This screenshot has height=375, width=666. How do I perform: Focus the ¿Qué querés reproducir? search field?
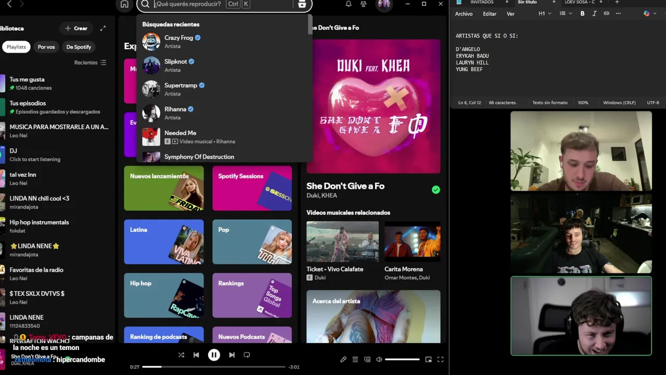pos(224,4)
